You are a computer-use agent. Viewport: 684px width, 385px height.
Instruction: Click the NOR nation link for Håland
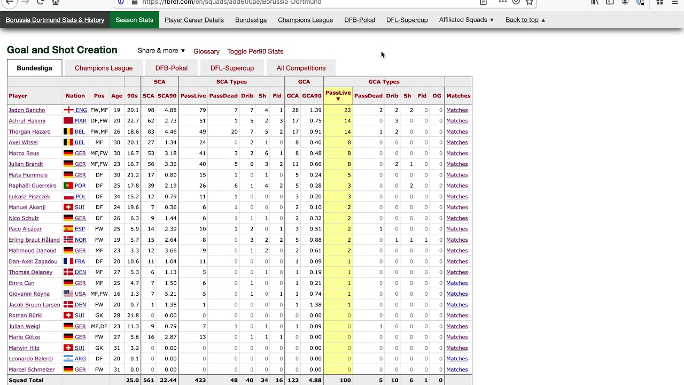[80, 240]
